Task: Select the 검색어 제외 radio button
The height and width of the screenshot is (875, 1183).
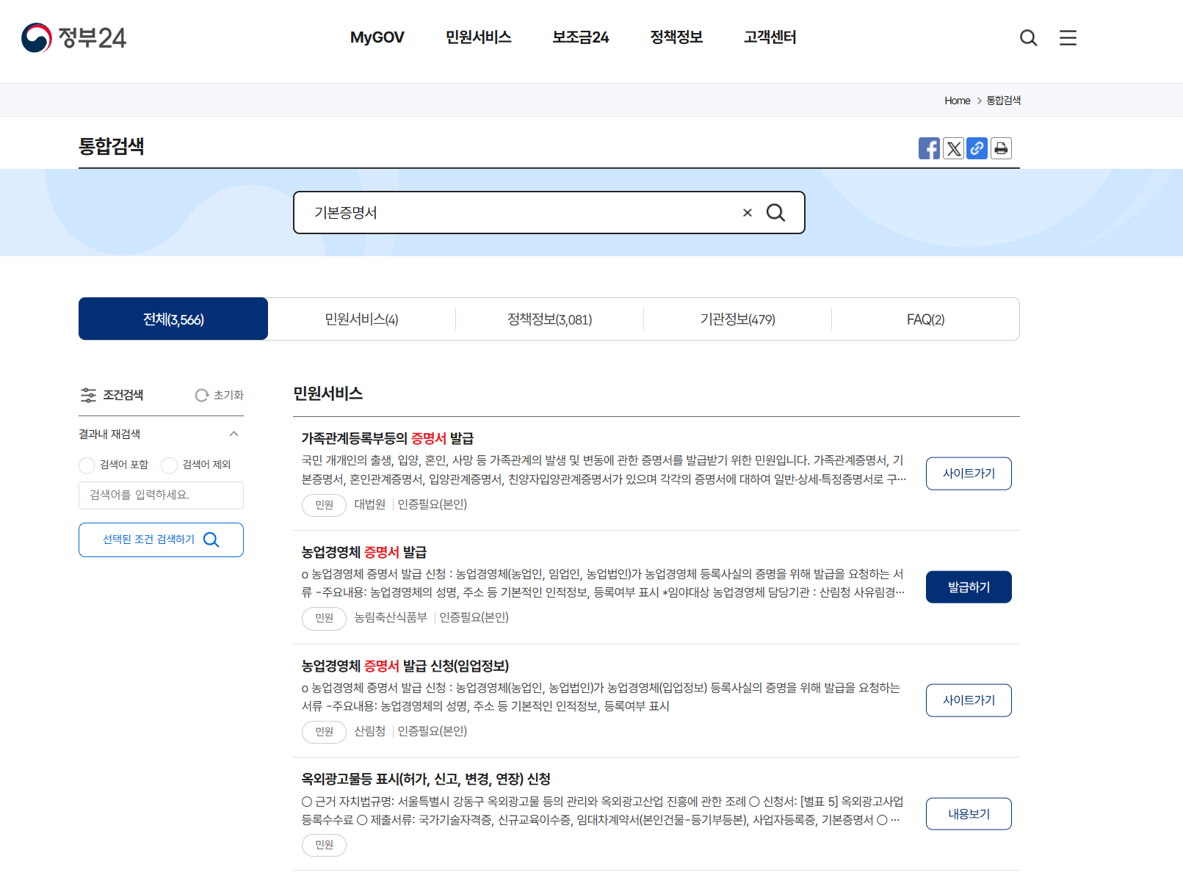Action: (x=170, y=465)
